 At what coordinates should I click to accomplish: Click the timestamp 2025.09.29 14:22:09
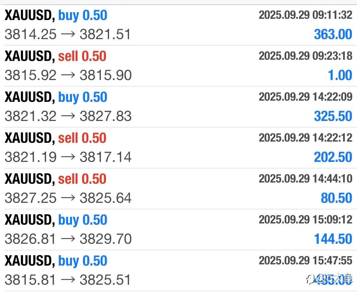305,97
